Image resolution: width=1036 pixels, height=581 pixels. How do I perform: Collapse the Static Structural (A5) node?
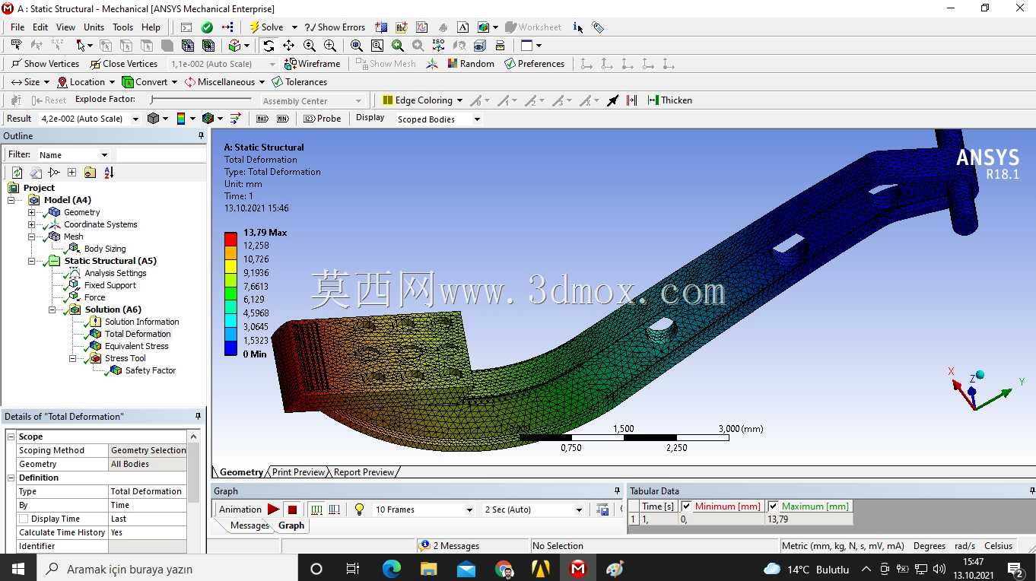(x=32, y=261)
